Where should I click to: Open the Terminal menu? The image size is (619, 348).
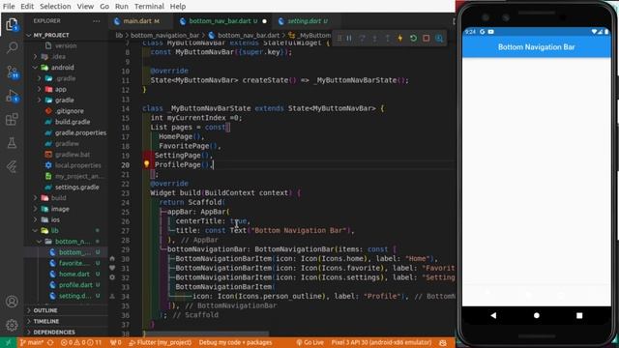pyautogui.click(x=149, y=7)
